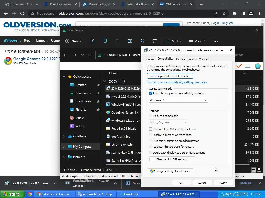Image resolution: width=265 pixels, height=198 pixels.
Task: Open the Chrome profile avatar icon
Action: pyautogui.click(x=251, y=13)
